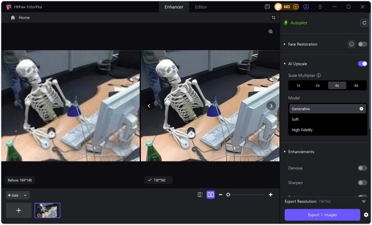Select the skeleton image thumbnail

coord(47,210)
